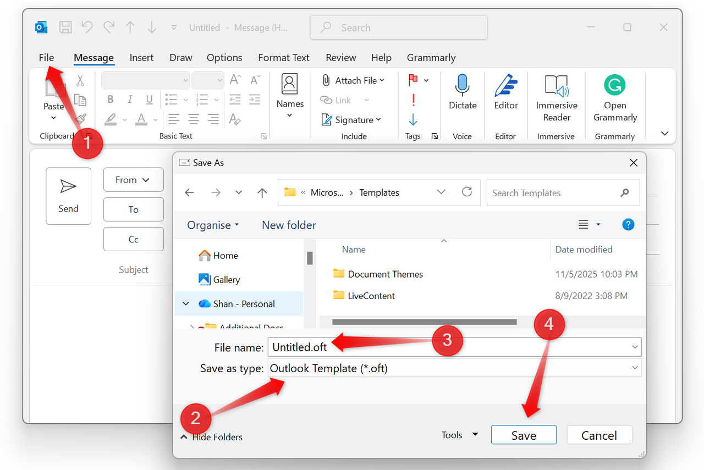This screenshot has width=704, height=470.
Task: Toggle bold formatting
Action: tap(110, 99)
